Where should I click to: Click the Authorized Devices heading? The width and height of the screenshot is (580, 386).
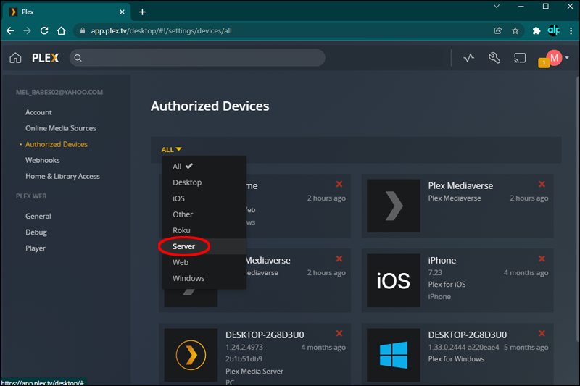tap(210, 106)
